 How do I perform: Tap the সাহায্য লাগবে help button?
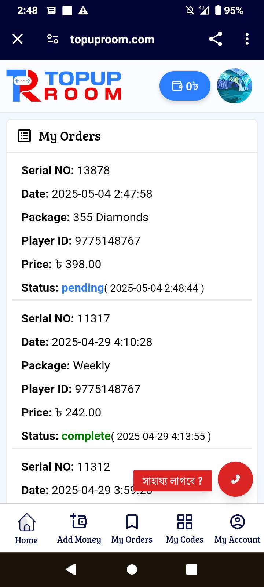(x=172, y=481)
